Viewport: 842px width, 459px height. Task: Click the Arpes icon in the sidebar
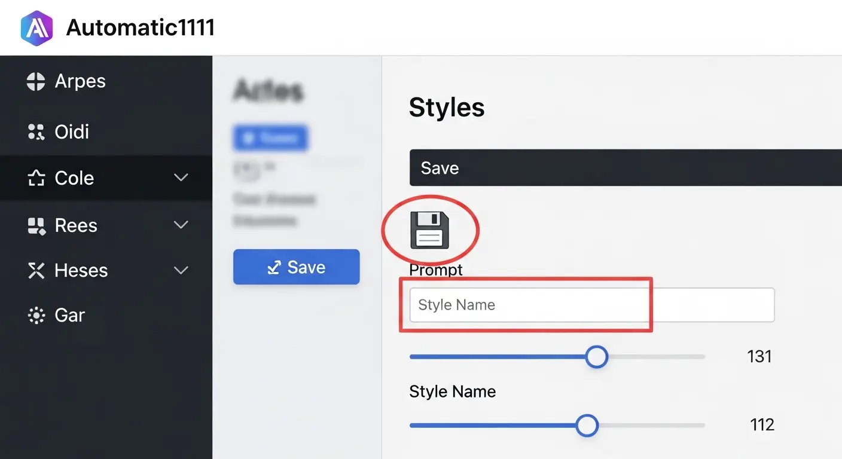[36, 81]
